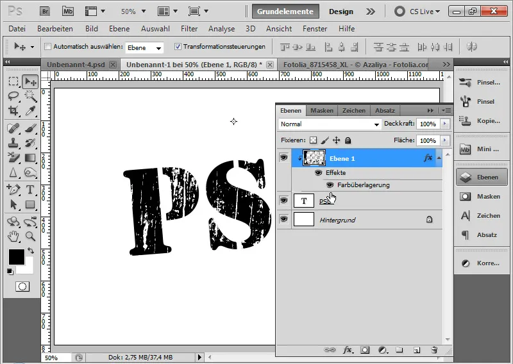
Task: Select the Type tool
Action: (30, 189)
